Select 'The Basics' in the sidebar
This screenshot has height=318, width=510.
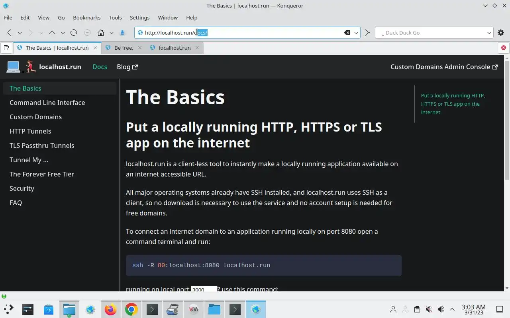(60, 88)
